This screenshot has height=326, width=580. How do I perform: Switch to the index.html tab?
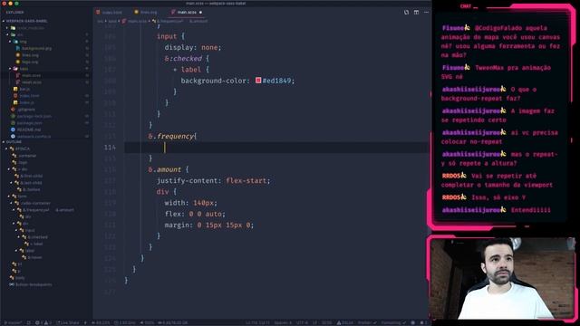pyautogui.click(x=111, y=12)
